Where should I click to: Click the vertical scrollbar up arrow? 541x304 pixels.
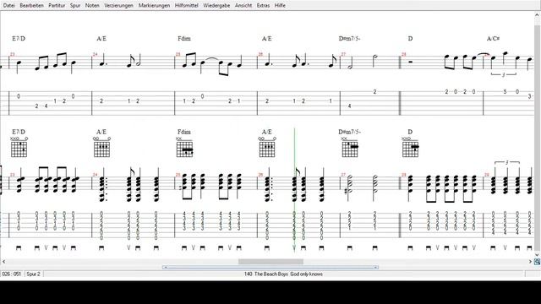pyautogui.click(x=538, y=15)
